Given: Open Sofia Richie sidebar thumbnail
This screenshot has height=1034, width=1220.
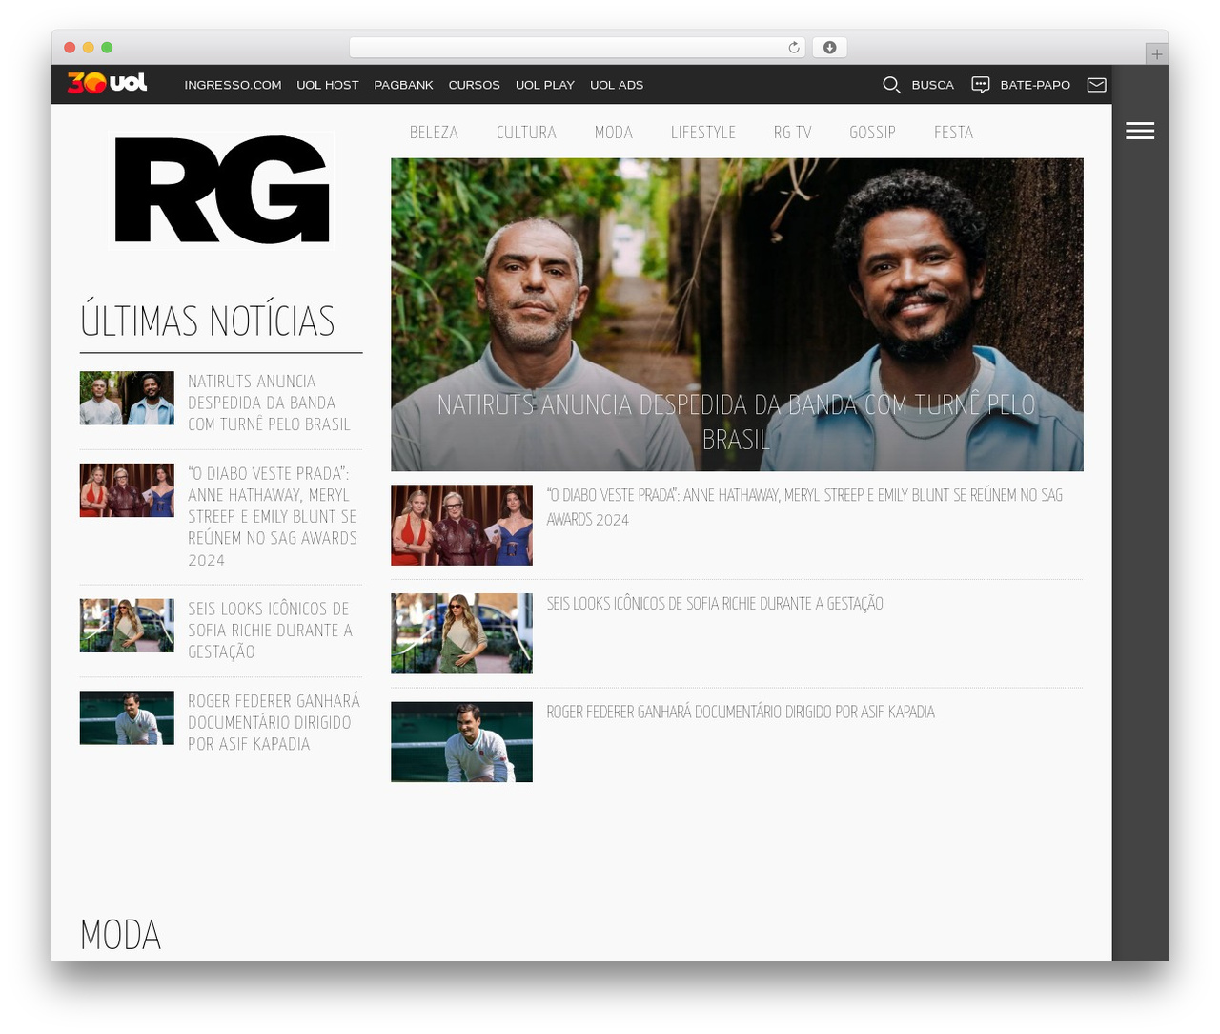Looking at the screenshot, I should (x=127, y=626).
